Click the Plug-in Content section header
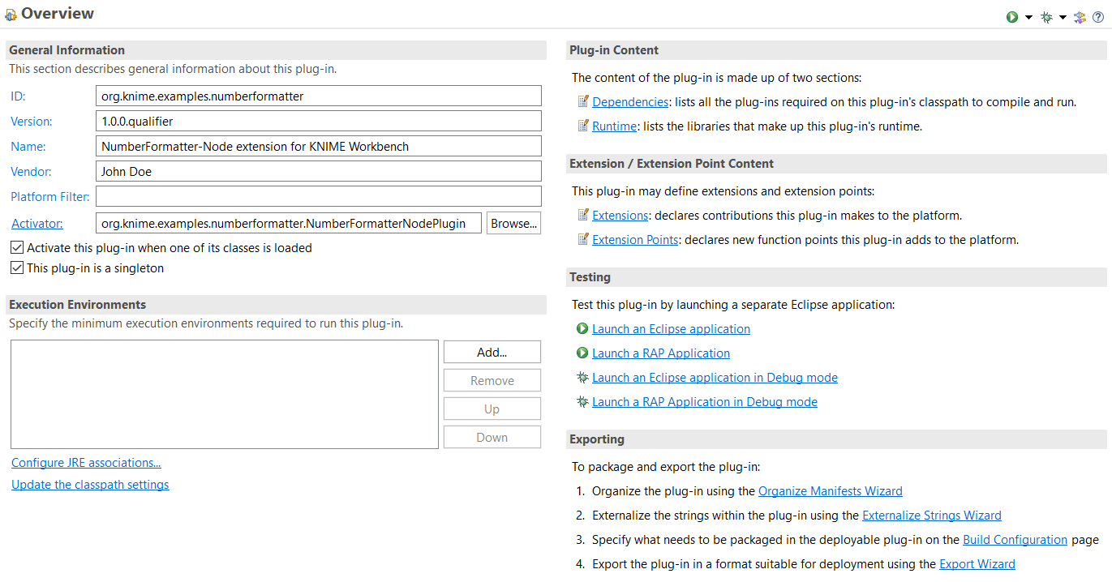This screenshot has width=1112, height=582. tap(838, 50)
